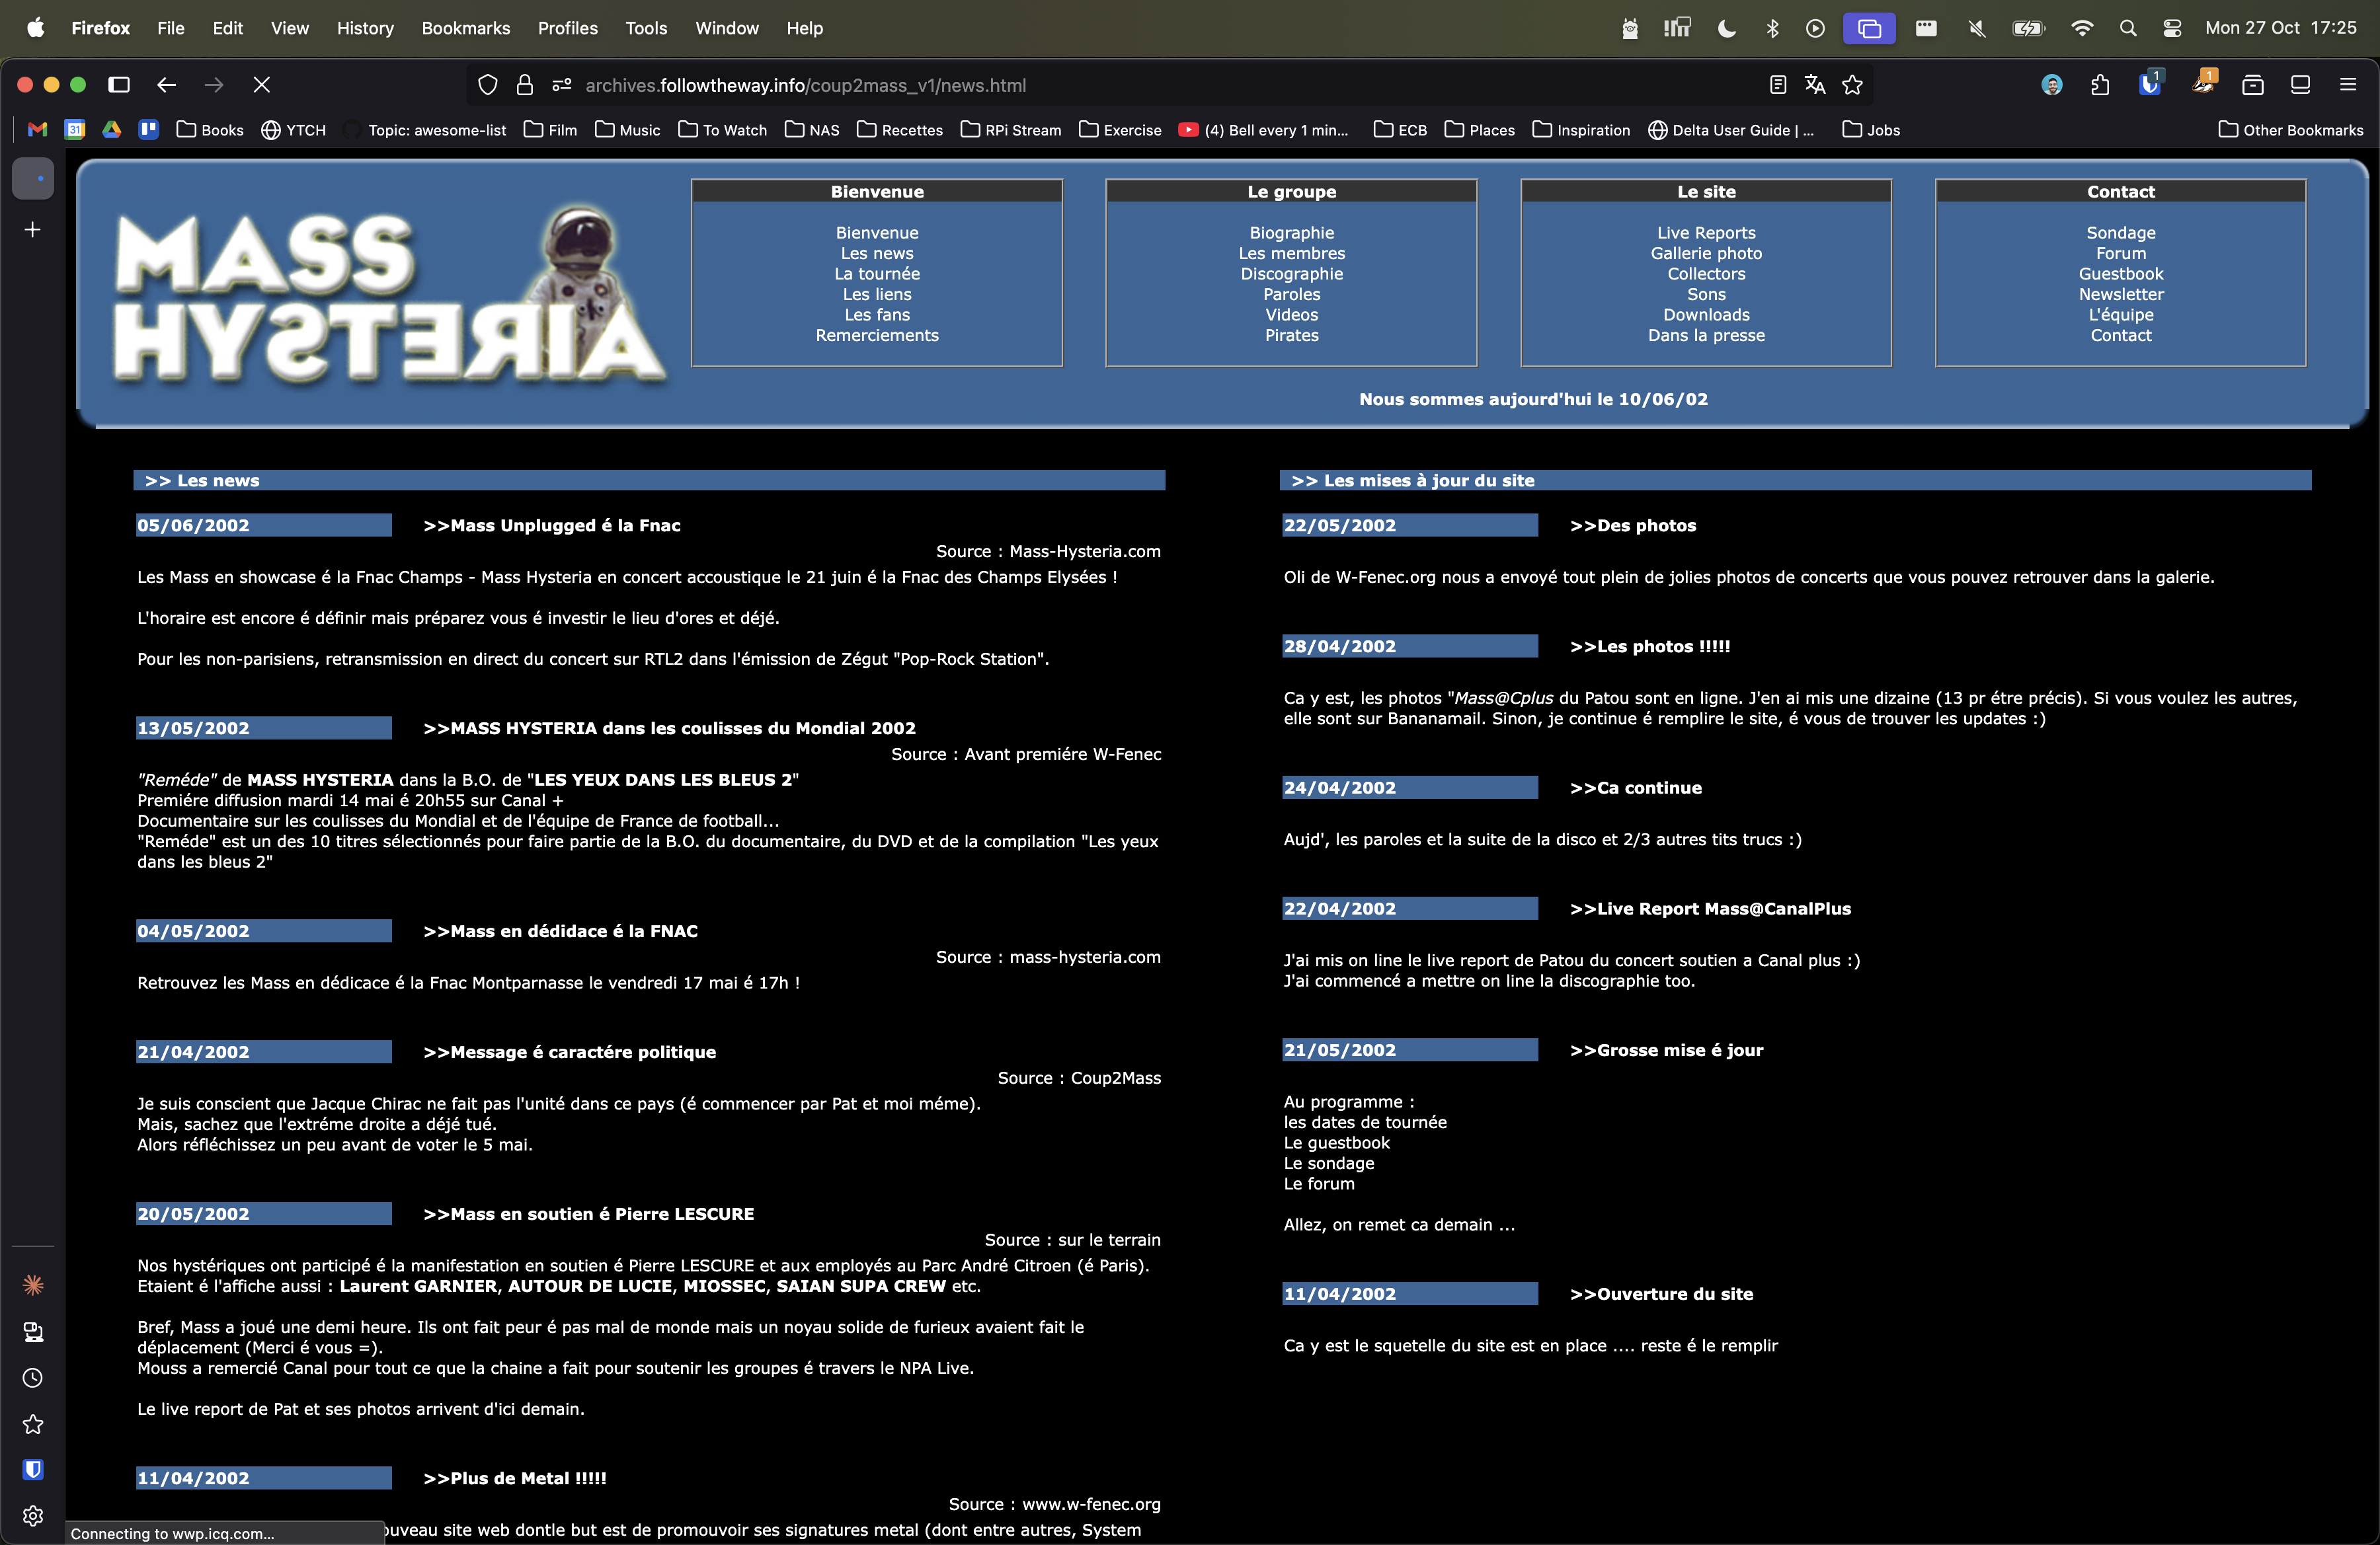This screenshot has width=2380, height=1545.
Task: Bookmark this page with the star icon
Action: [1852, 85]
